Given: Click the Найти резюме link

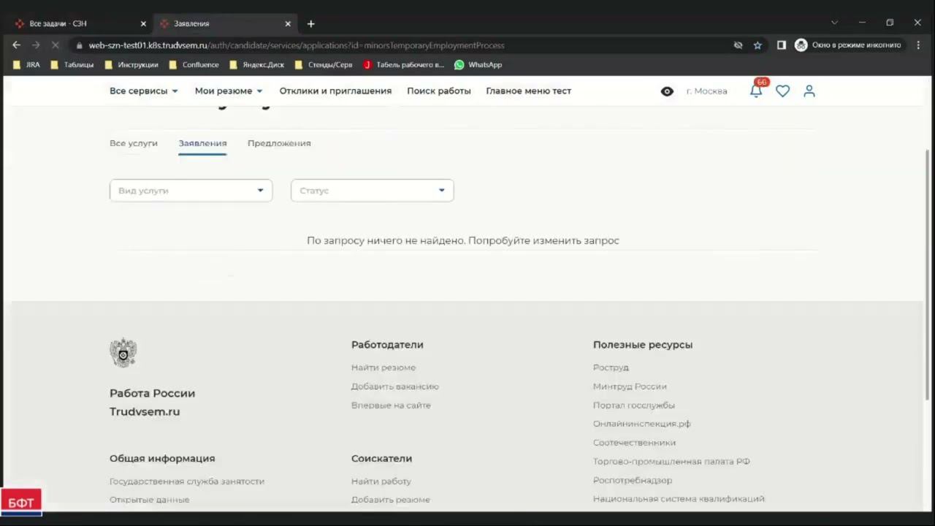Looking at the screenshot, I should 383,367.
